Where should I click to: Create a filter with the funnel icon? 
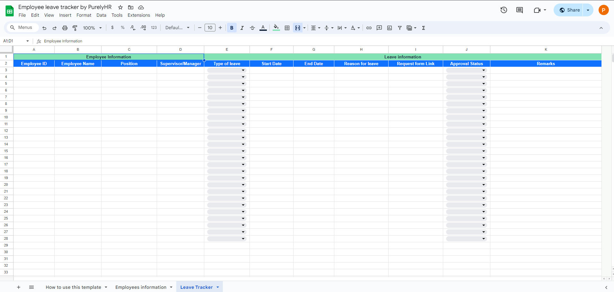pos(399,28)
